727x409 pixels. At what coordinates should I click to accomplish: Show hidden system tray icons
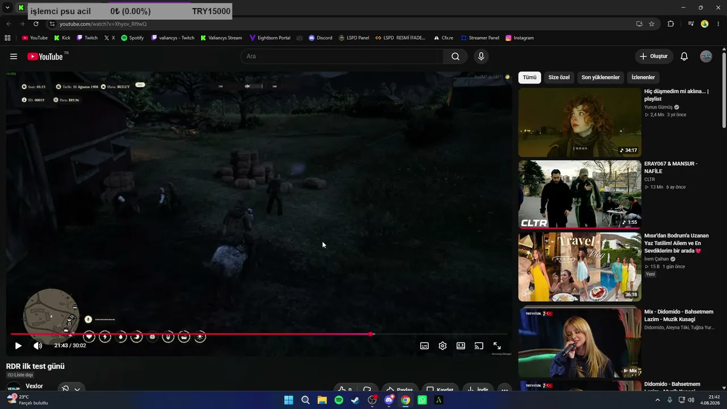pos(658,400)
